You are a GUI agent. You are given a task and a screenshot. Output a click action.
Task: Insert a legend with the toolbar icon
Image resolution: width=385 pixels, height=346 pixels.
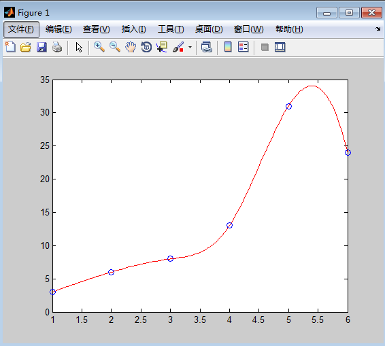(x=244, y=47)
